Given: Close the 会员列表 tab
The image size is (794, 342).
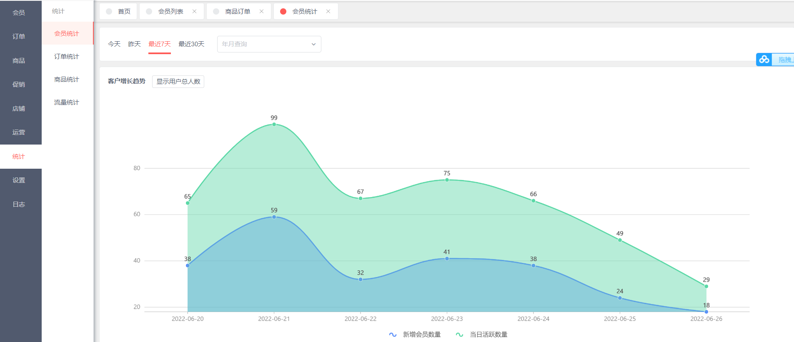Looking at the screenshot, I should pos(194,11).
